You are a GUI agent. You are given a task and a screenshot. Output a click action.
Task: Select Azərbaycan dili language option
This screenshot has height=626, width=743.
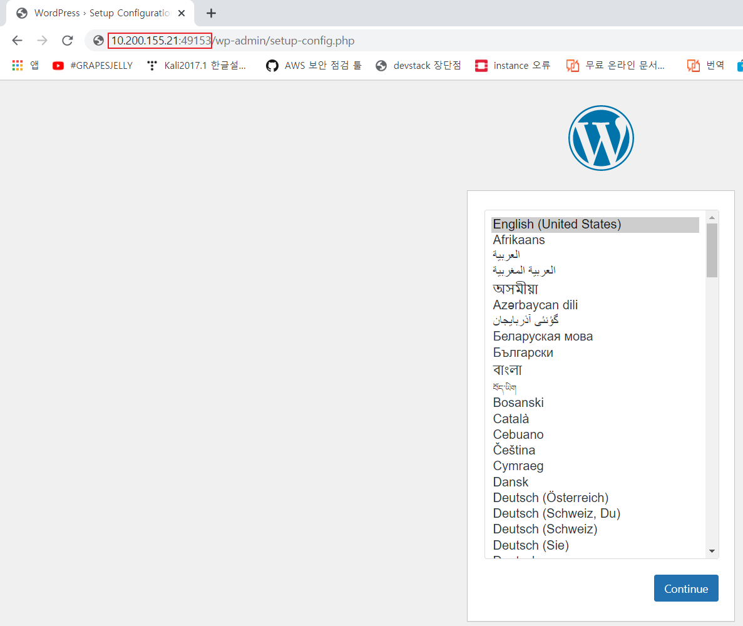click(595, 305)
